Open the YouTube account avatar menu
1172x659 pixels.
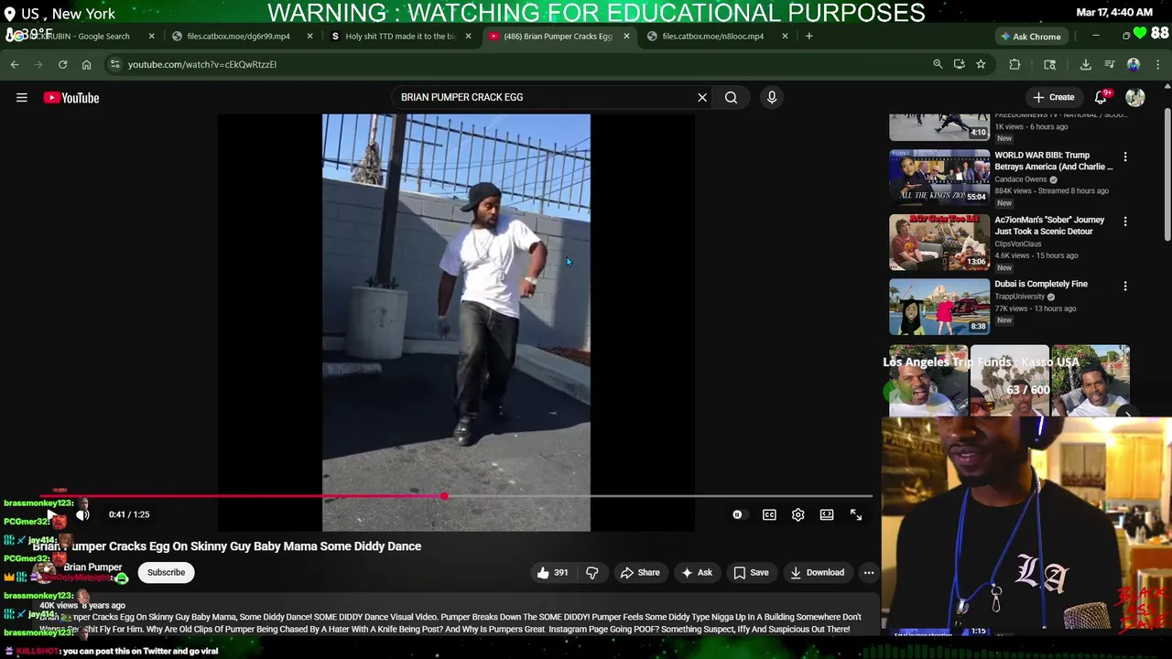click(x=1135, y=97)
